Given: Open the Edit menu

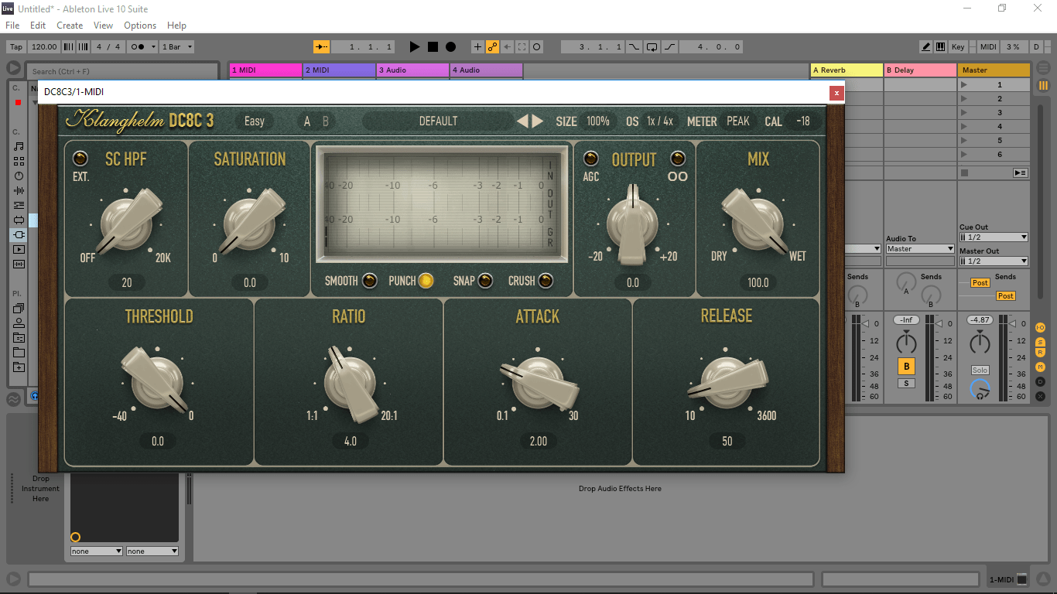Looking at the screenshot, I should pos(38,26).
